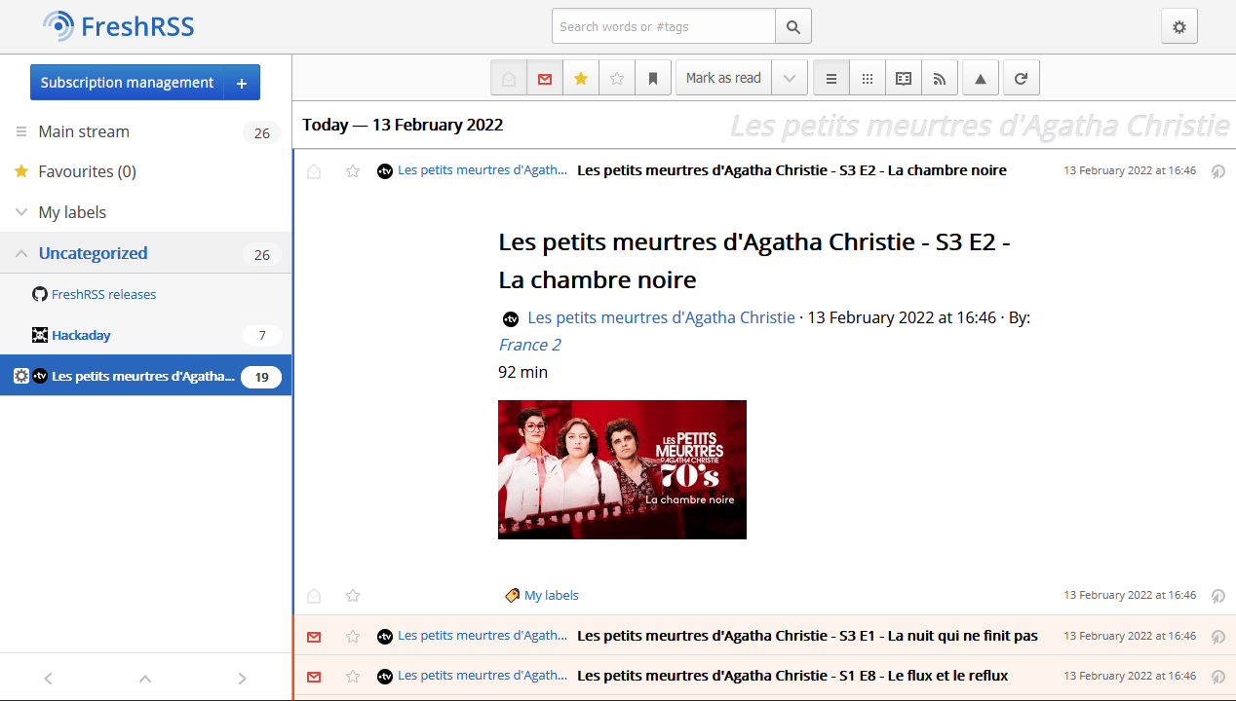Screen dimensions: 1236x701
Task: Focus the search words or #tags field
Action: tap(664, 26)
